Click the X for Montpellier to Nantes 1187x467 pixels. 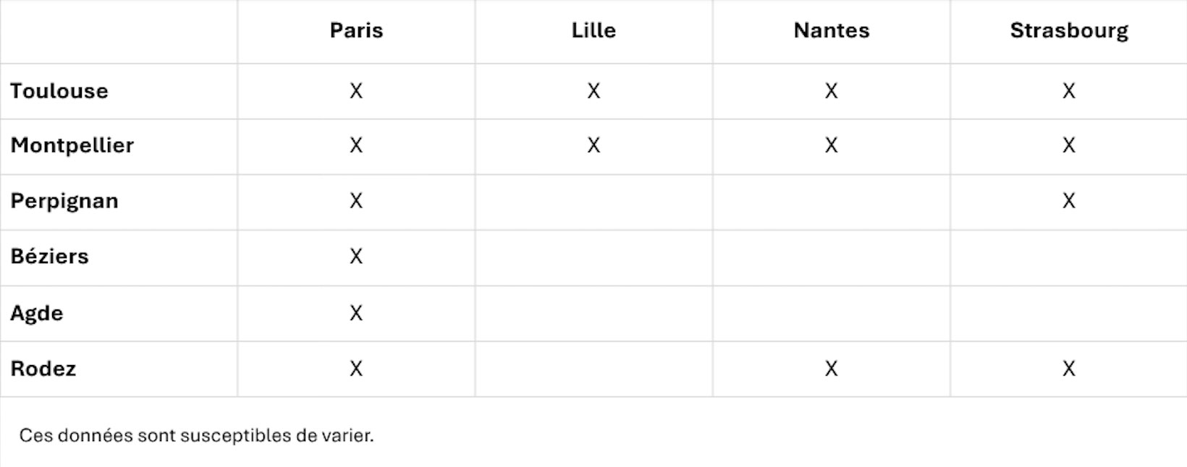coord(831,145)
